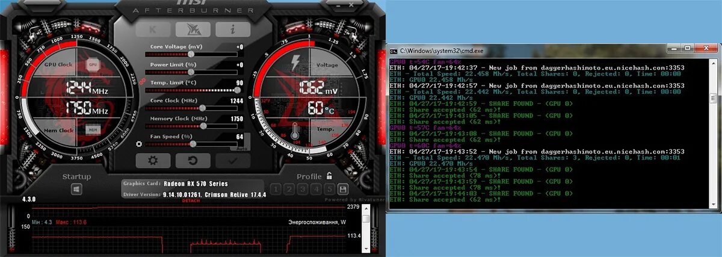Screen dimensions: 722x257
Task: Toggle the Windows Startup icon
Action: coord(76,189)
